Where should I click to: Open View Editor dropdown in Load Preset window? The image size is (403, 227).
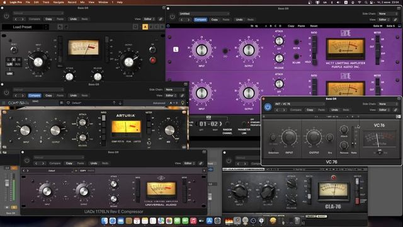coord(149,19)
